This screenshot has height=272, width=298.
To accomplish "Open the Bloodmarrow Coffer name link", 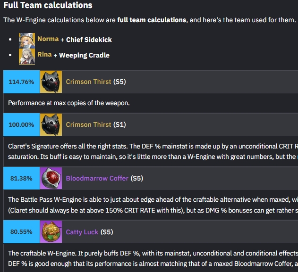I will point(97,178).
